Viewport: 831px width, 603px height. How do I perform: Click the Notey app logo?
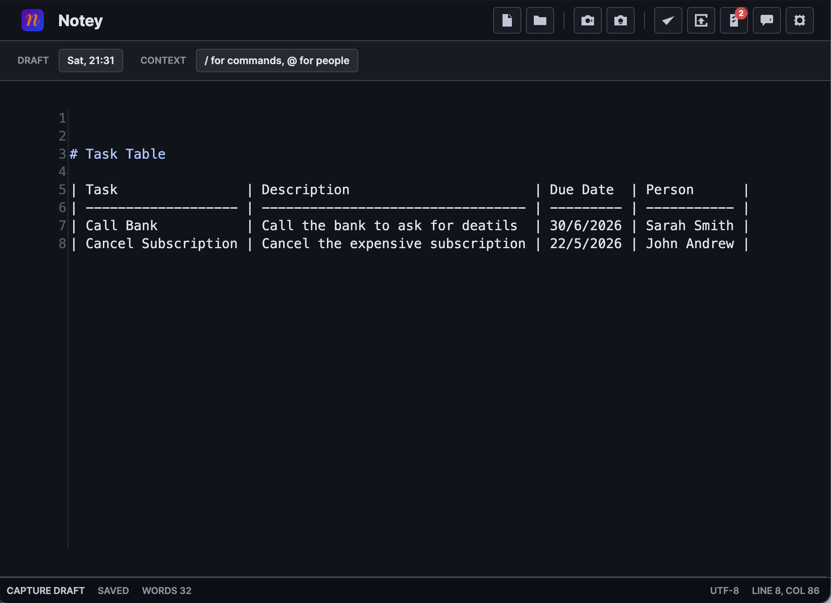[x=32, y=20]
